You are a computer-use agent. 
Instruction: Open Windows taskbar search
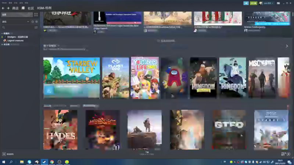pyautogui.click(x=11, y=162)
